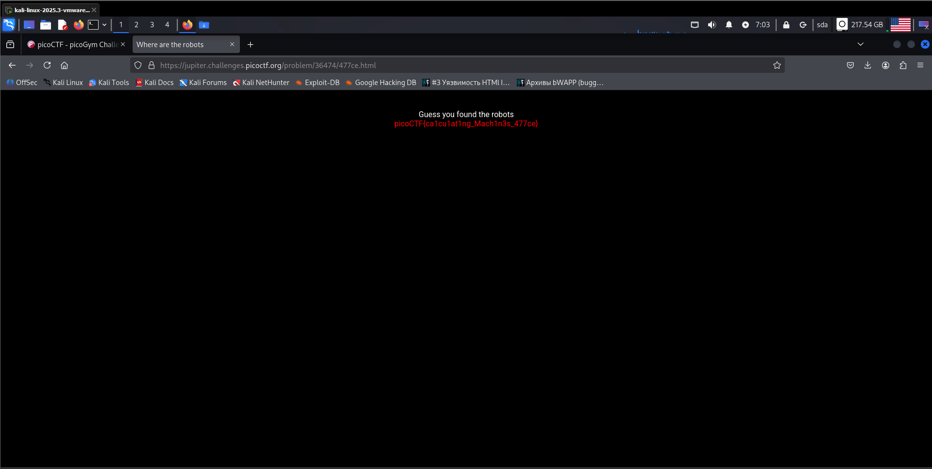Image resolution: width=932 pixels, height=469 pixels.
Task: Open Firefox account profile icon
Action: (885, 65)
